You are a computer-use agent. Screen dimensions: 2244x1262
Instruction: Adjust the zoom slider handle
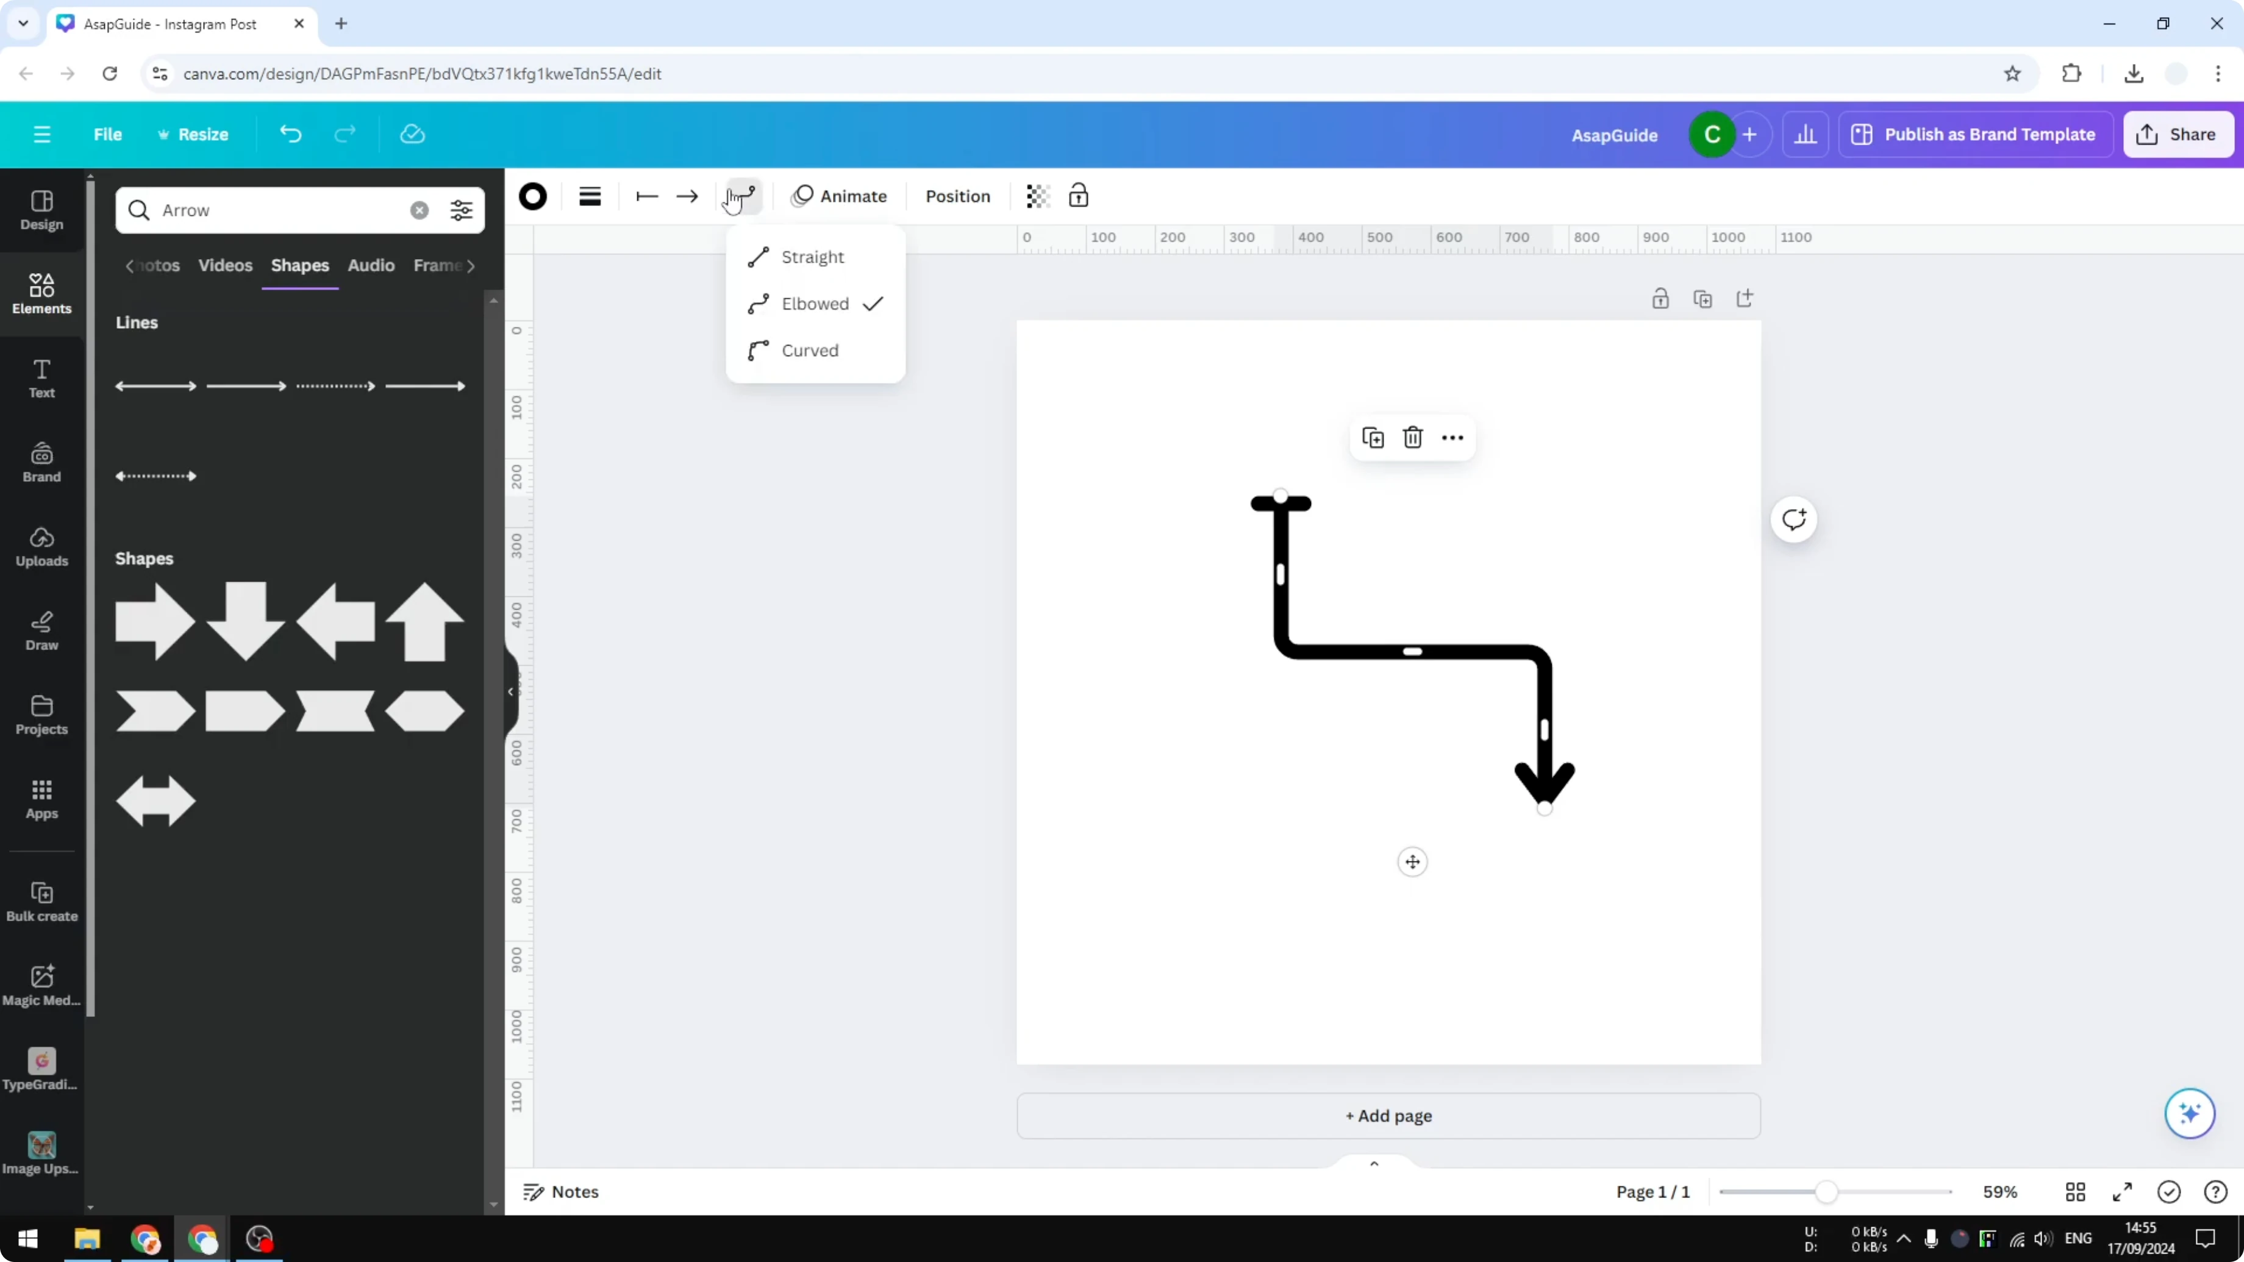pos(1827,1192)
